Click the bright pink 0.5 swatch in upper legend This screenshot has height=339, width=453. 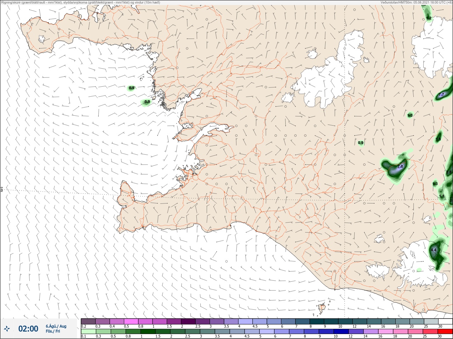point(131,321)
